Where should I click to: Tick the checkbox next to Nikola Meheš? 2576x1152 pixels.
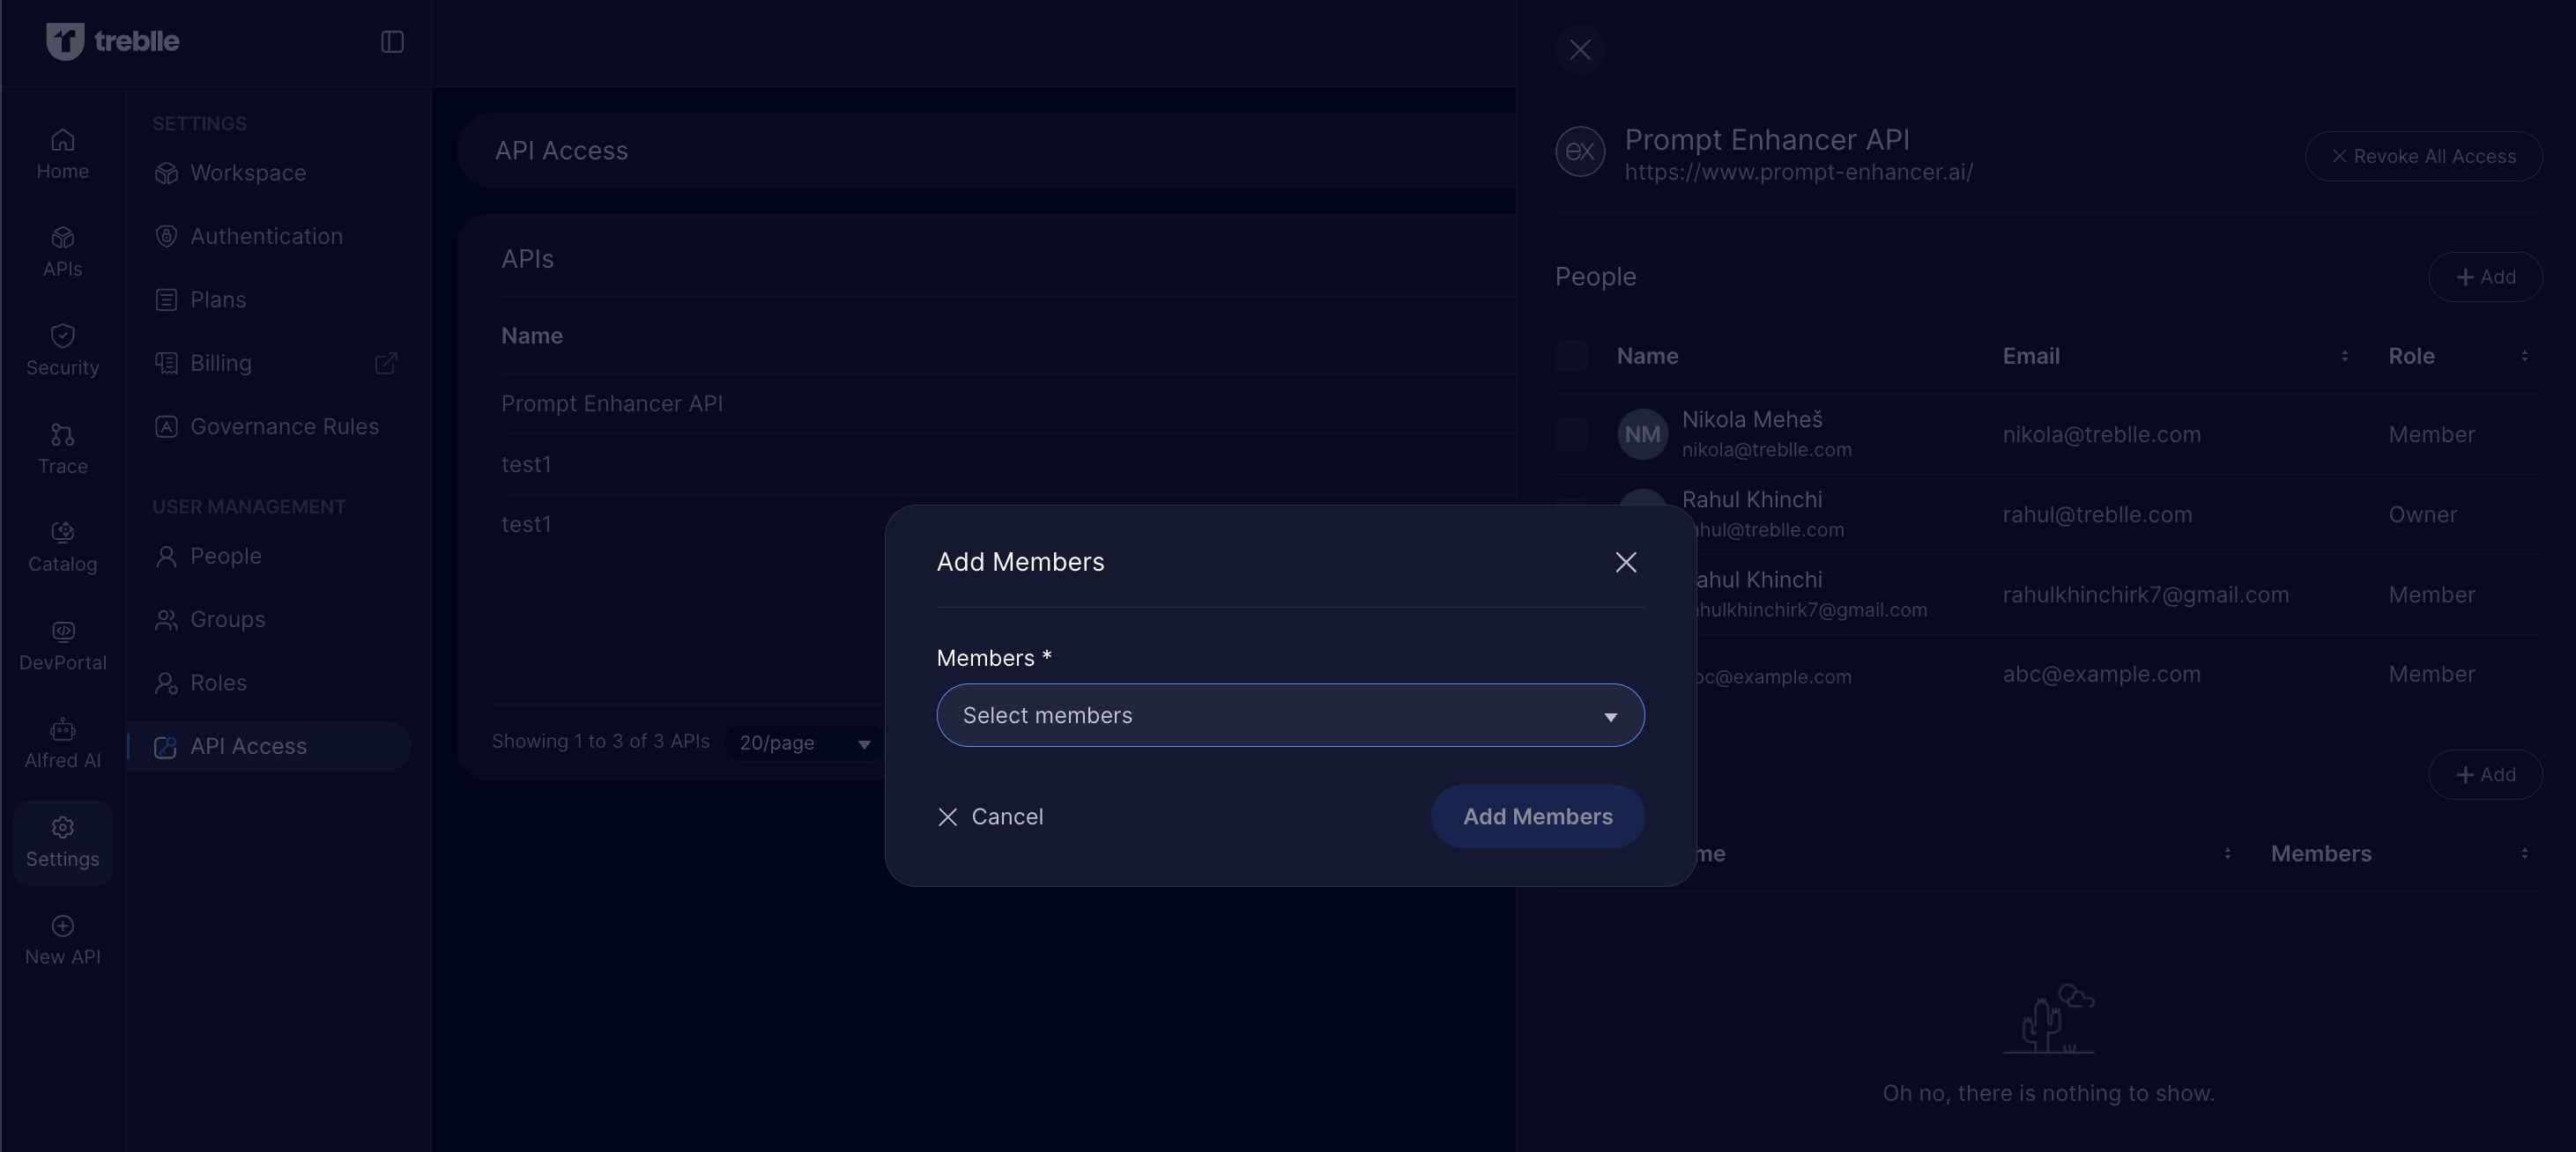(x=1571, y=433)
